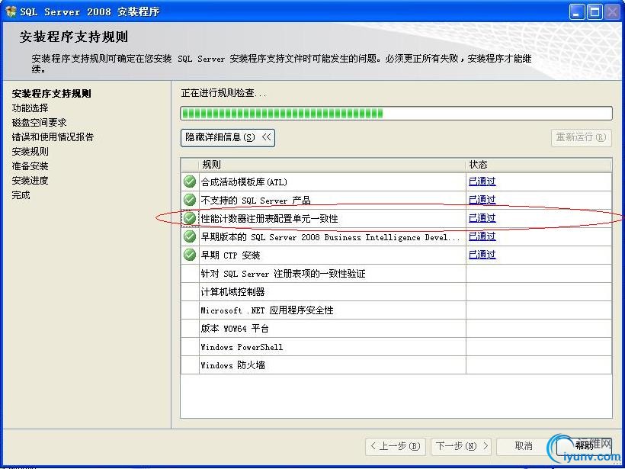
Task: Select 准备安装 step in sidebar
Action: (30, 166)
